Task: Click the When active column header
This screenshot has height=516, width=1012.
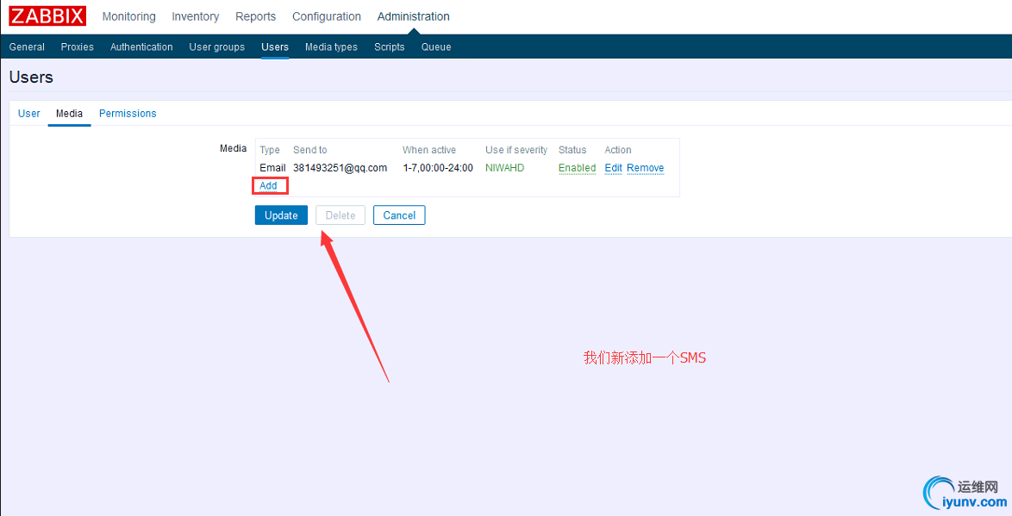Action: click(x=429, y=150)
